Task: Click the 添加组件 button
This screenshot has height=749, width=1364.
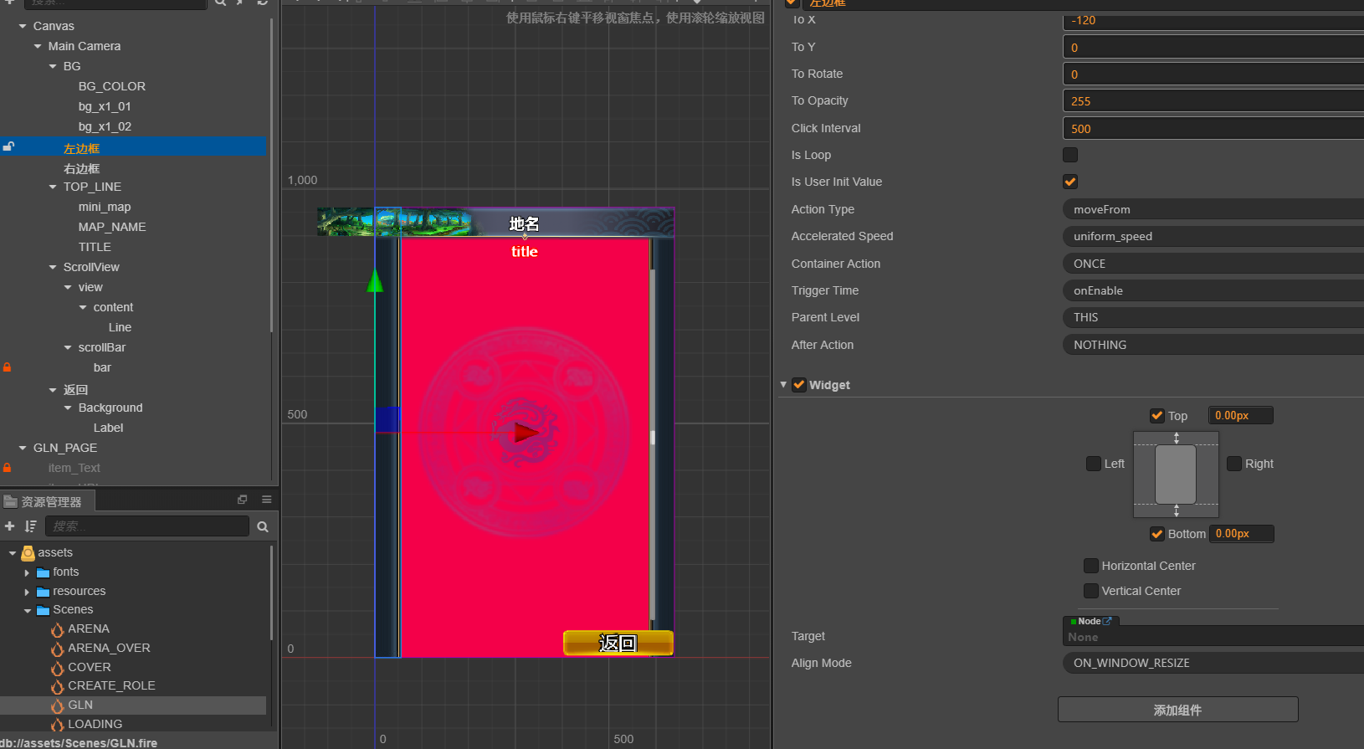Action: [1178, 710]
